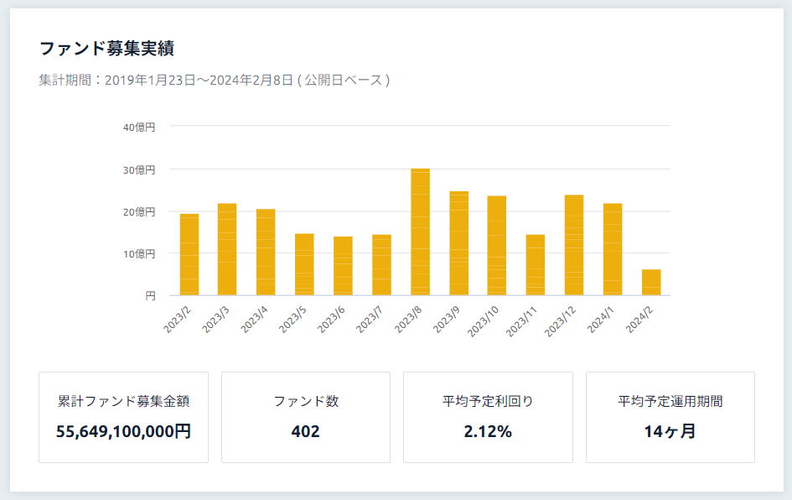
Task: Click the fund count 402
Action: (x=306, y=431)
